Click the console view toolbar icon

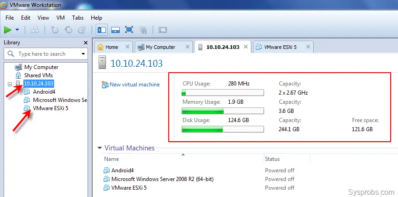point(162,30)
